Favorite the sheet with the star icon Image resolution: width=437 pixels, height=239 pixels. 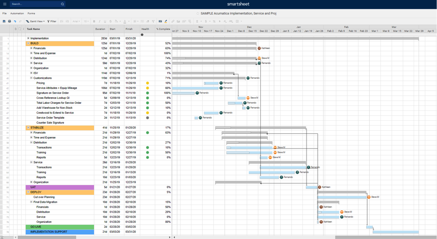(x=198, y=13)
